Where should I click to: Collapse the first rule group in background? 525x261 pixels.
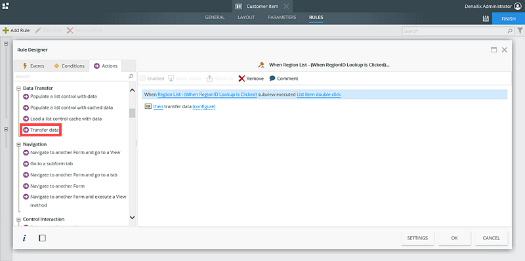pos(6,44)
